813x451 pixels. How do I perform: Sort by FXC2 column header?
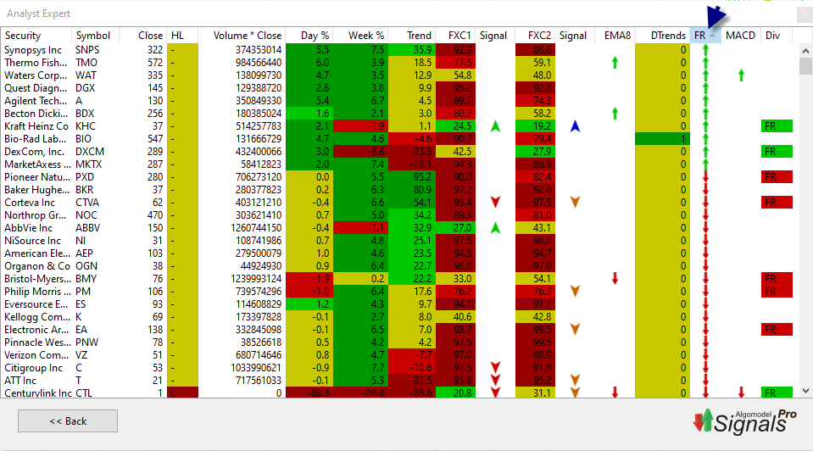click(536, 36)
